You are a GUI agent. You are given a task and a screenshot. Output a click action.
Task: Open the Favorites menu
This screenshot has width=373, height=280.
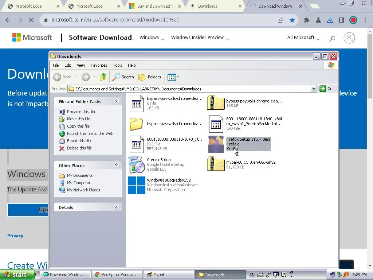[x=99, y=65]
